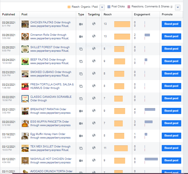Viewport: 188px width, 174px height.
Task: Open the Reach: Organic / Paid dropdown arrow
Action: (x=102, y=7)
